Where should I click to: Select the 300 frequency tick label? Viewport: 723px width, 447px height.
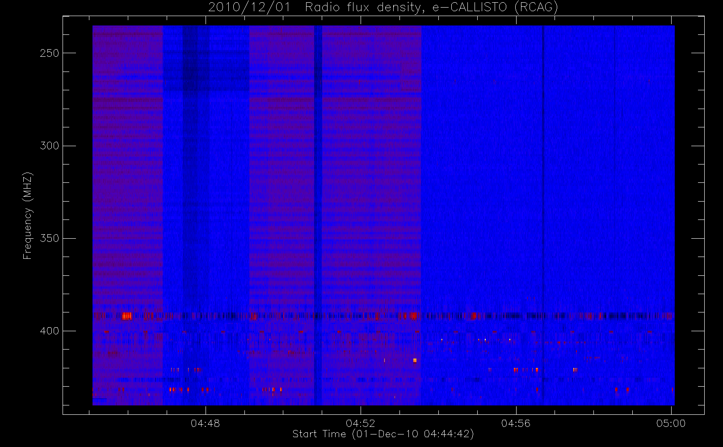pos(49,146)
